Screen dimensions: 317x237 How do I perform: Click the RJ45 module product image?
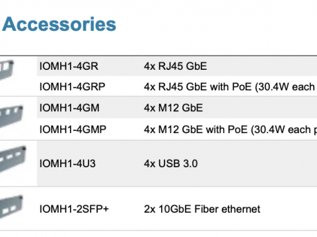[x=7, y=70]
